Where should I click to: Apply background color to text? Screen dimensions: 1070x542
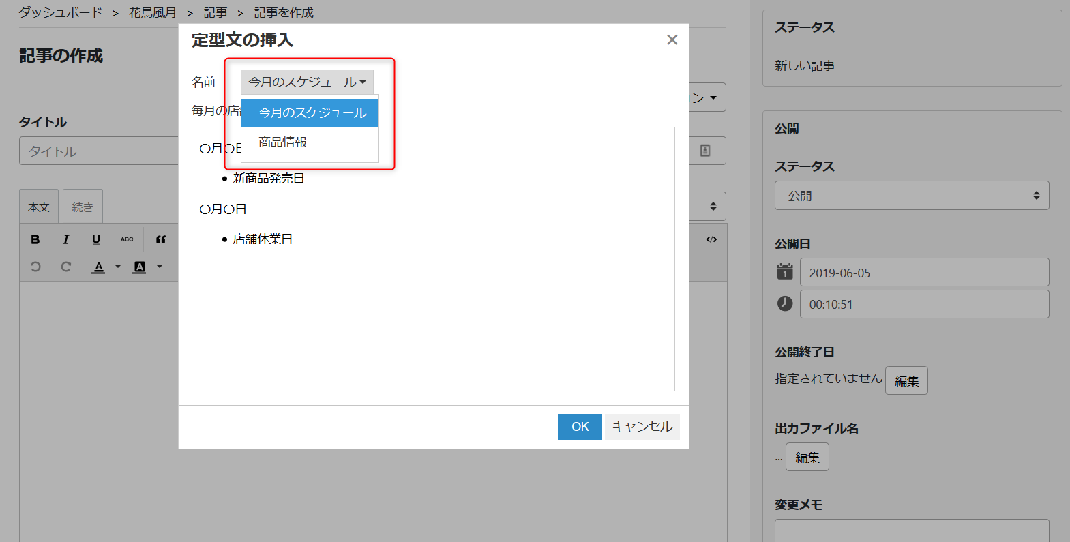tap(140, 267)
